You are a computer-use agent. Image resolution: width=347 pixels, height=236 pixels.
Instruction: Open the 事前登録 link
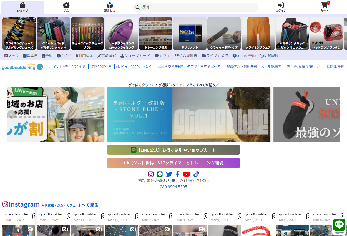click(107, 56)
